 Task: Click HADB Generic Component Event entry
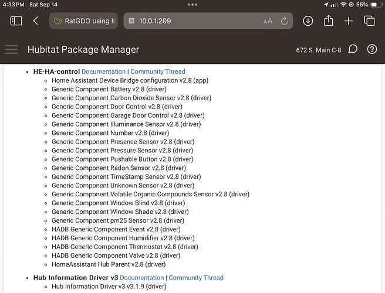pyautogui.click(x=116, y=230)
